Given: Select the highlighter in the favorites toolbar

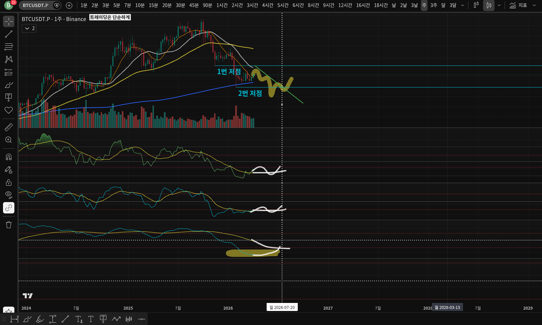Looking at the screenshot, I should tap(40, 319).
